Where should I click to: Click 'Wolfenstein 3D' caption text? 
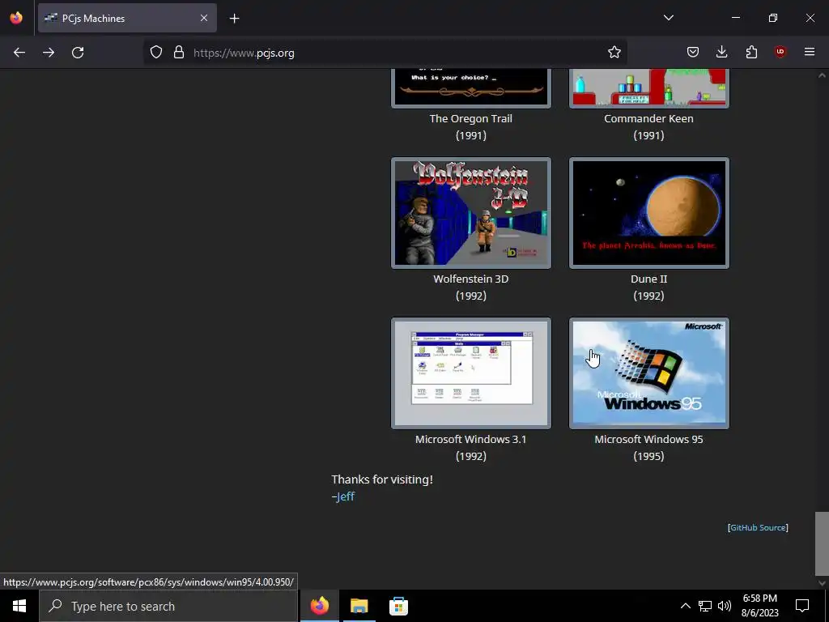click(470, 279)
